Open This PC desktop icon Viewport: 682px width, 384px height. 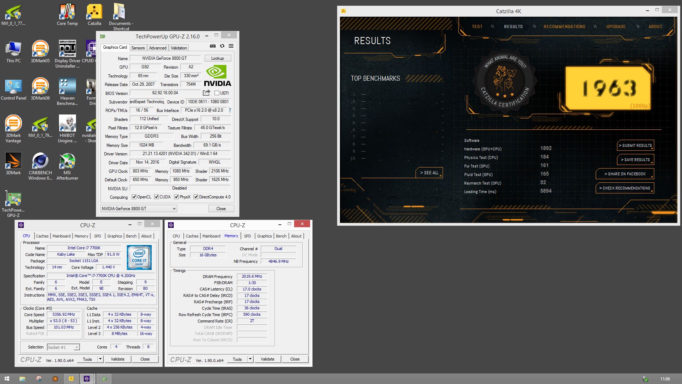coord(13,52)
